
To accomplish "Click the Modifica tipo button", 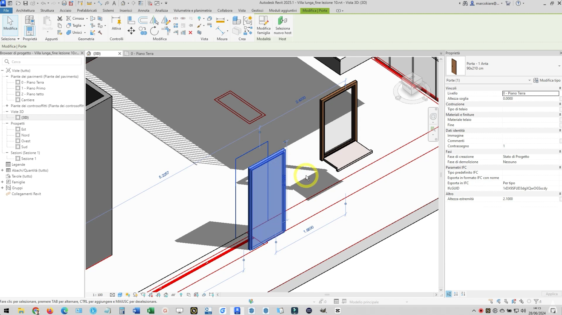I will point(547,80).
